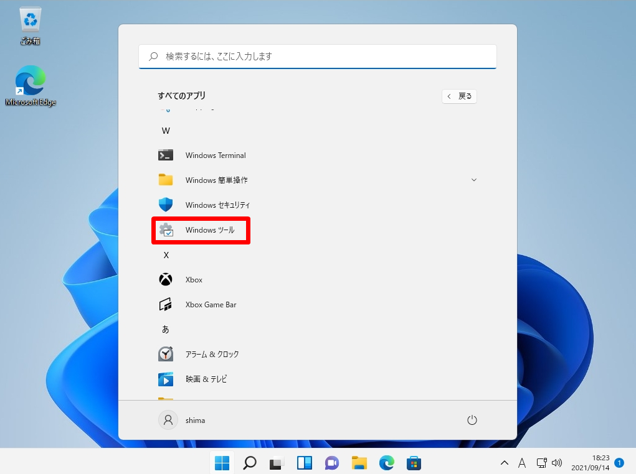Select the Windows ツール label
The width and height of the screenshot is (636, 474).
pos(210,230)
